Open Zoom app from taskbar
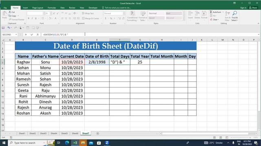The height and width of the screenshot is (146, 261). pos(107,143)
